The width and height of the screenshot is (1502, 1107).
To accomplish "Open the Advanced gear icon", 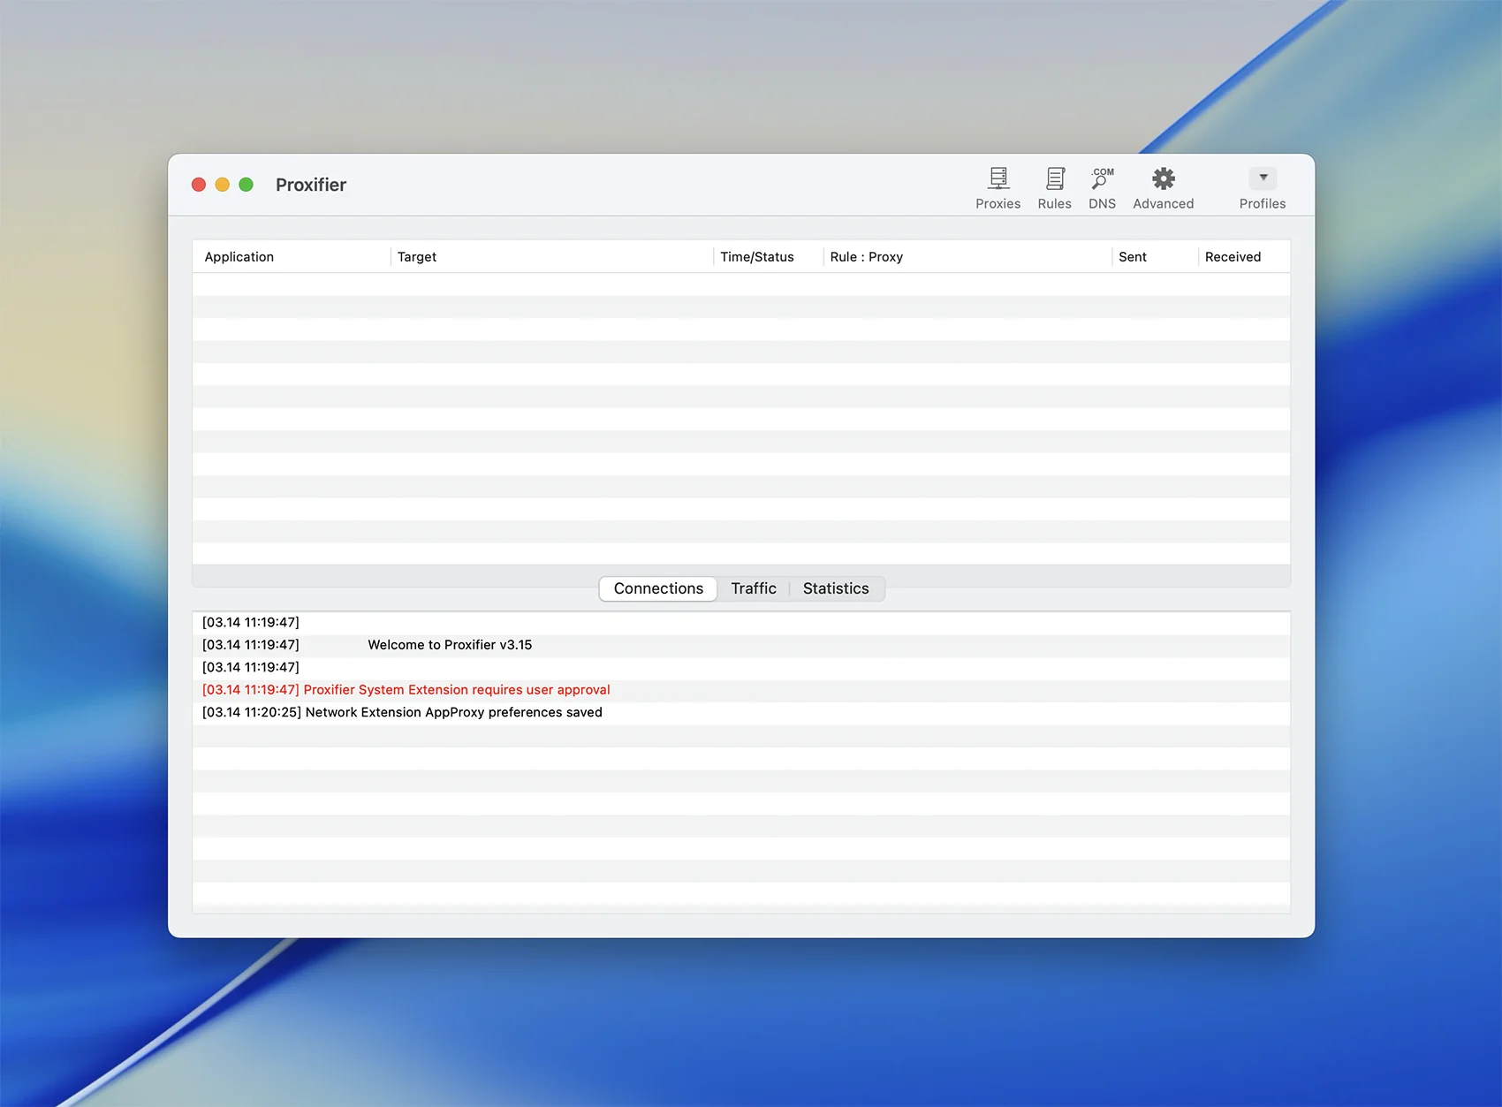I will point(1163,179).
